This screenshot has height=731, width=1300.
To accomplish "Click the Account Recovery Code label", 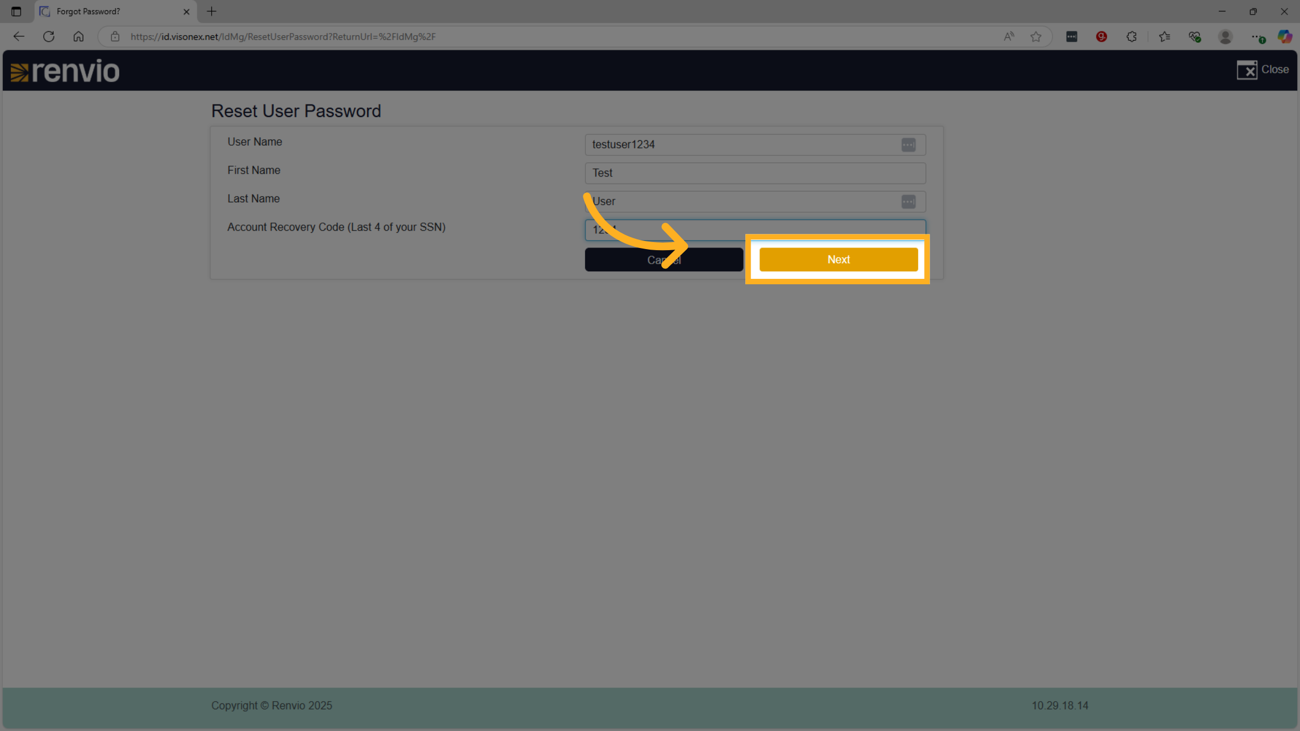I will coord(336,227).
